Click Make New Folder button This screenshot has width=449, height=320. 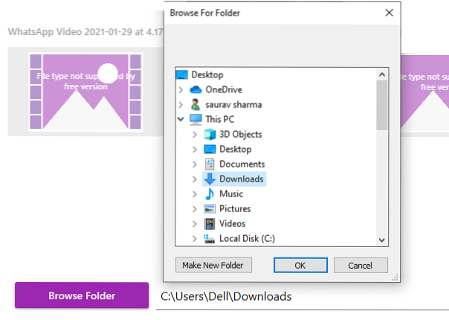click(x=214, y=265)
